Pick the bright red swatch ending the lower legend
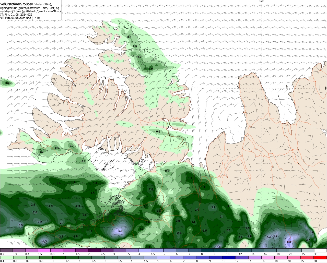The height and width of the screenshot is (263, 327). coord(321,258)
